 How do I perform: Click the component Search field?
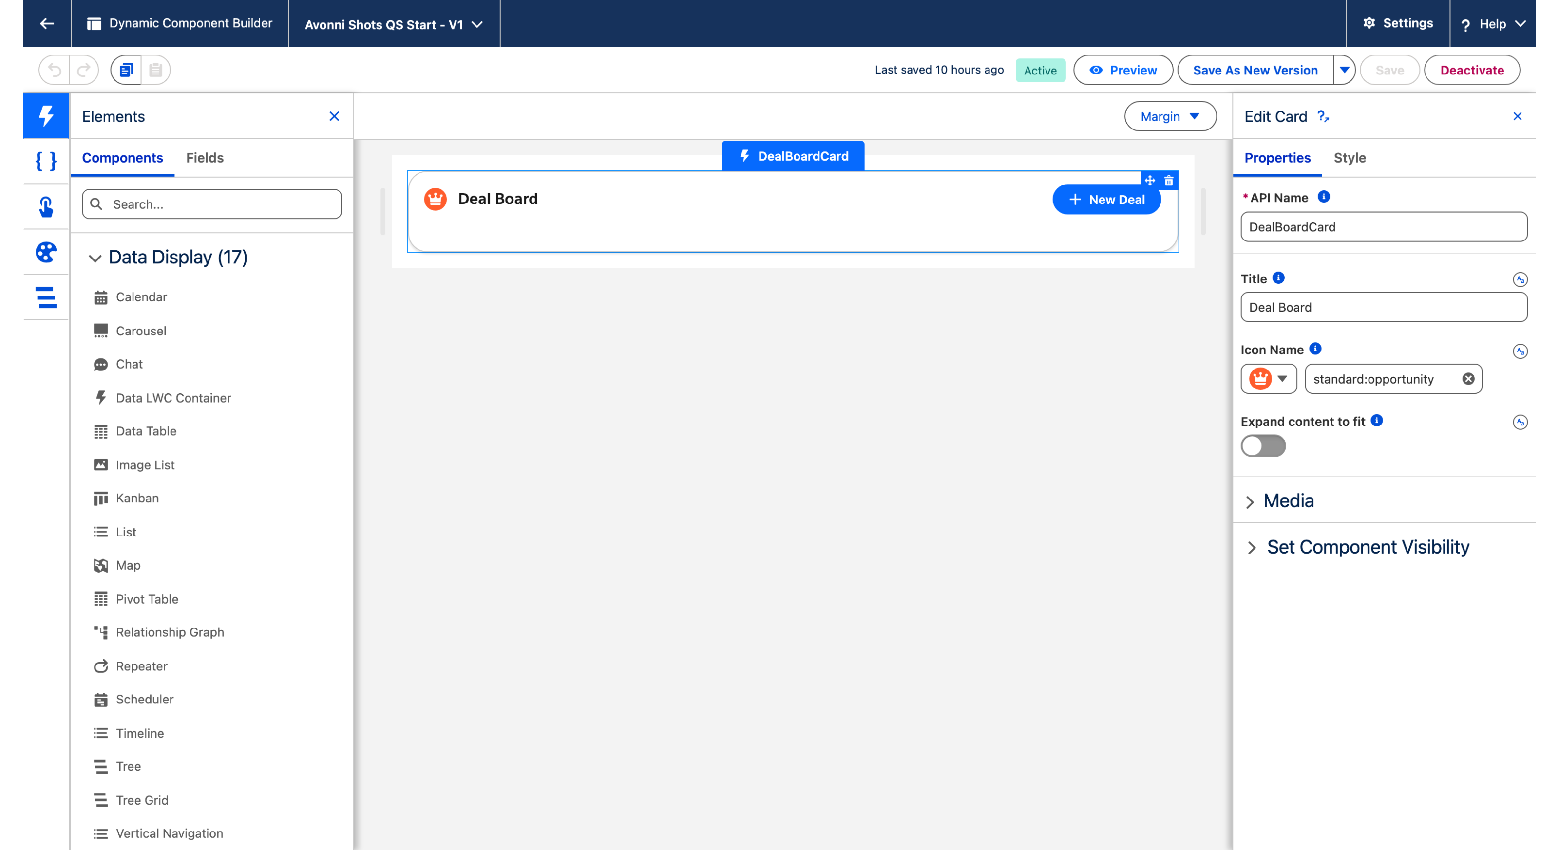click(212, 204)
